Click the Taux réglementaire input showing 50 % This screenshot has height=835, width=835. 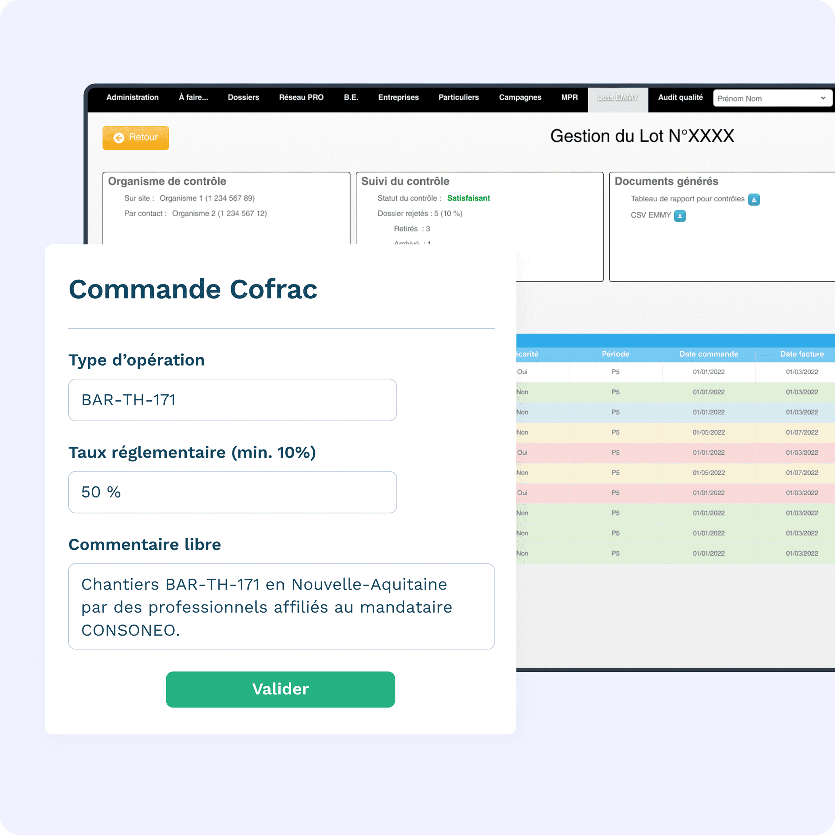233,492
